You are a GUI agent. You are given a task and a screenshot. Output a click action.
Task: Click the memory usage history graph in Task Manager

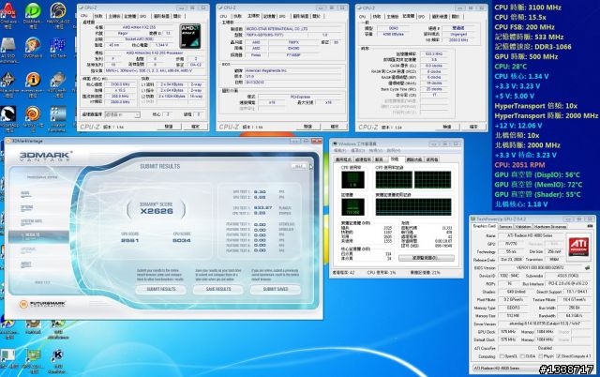click(413, 207)
